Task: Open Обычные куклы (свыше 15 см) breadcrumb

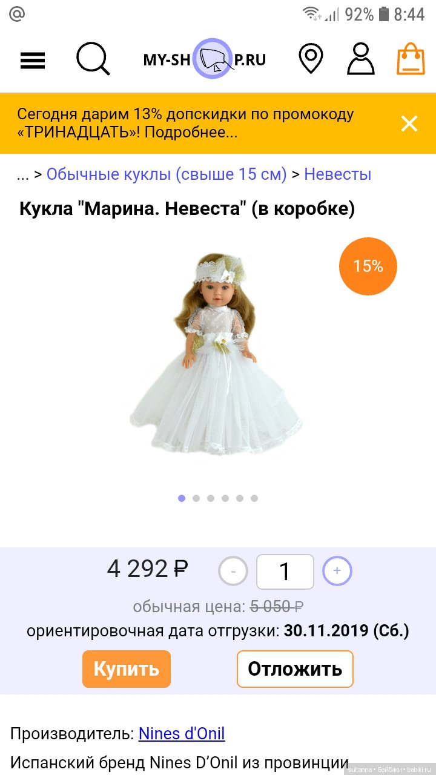Action: click(167, 174)
